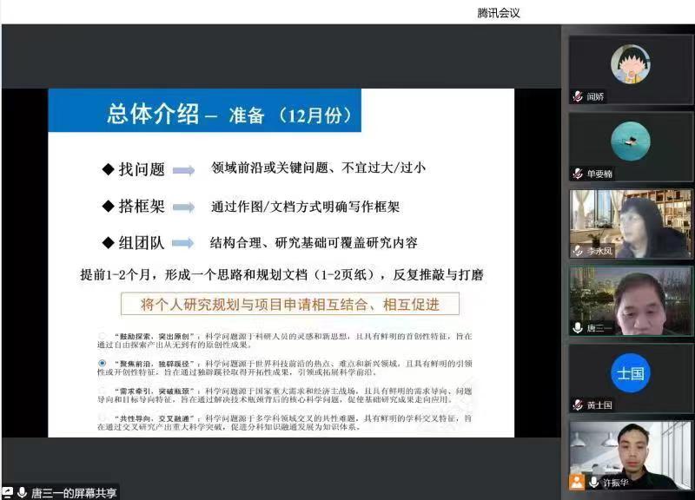The width and height of the screenshot is (695, 500).
Task: Open 李永凤's video thumbnail
Action: point(631,221)
